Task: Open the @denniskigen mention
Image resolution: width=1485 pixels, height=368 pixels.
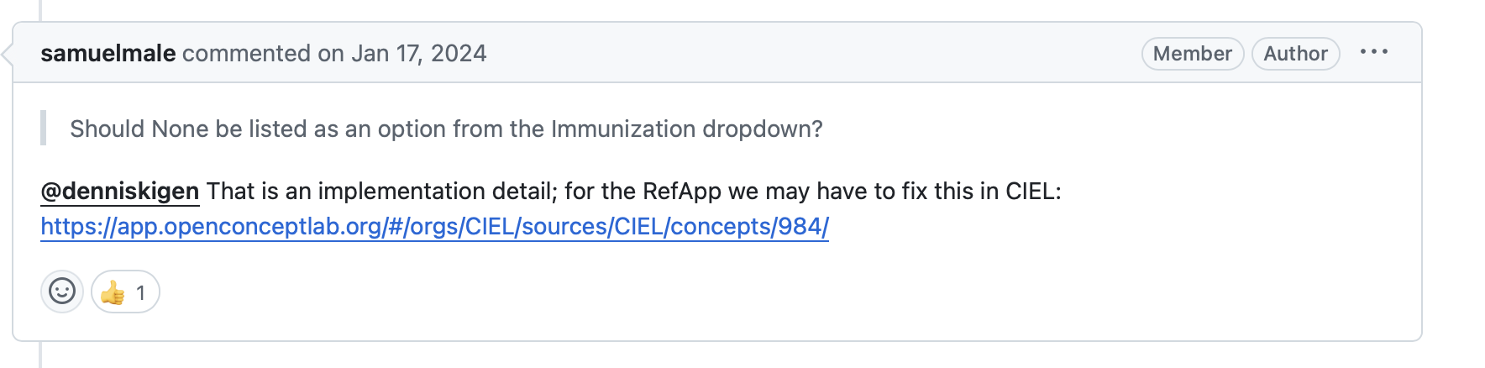Action: (119, 192)
